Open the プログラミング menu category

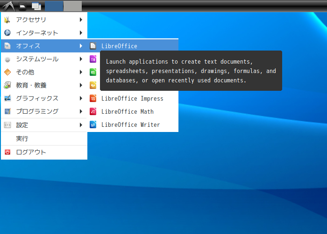37,111
